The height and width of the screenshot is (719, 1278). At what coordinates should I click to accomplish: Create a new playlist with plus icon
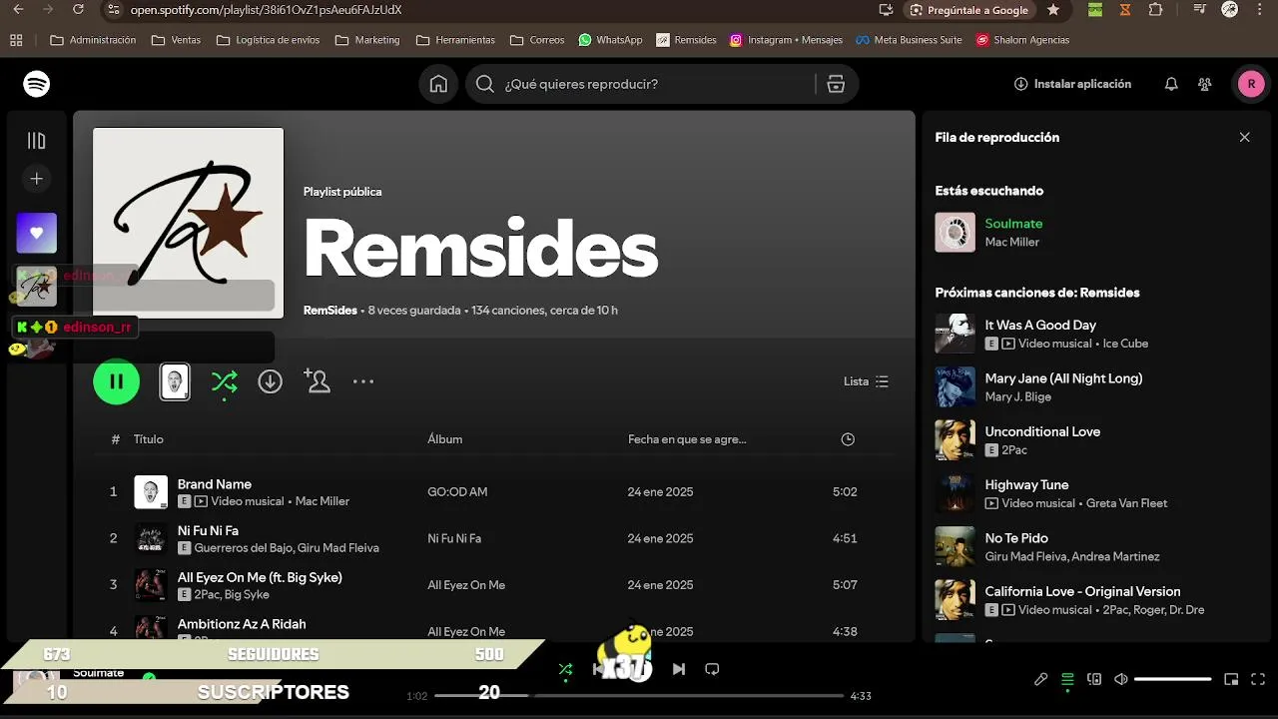point(37,179)
